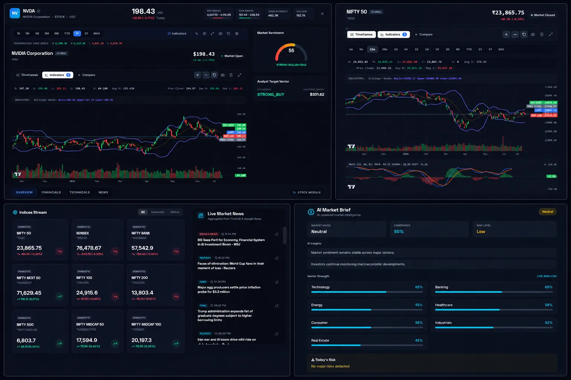Zoom out the NIFTY 50 chart
The width and height of the screenshot is (571, 380).
coord(515,35)
